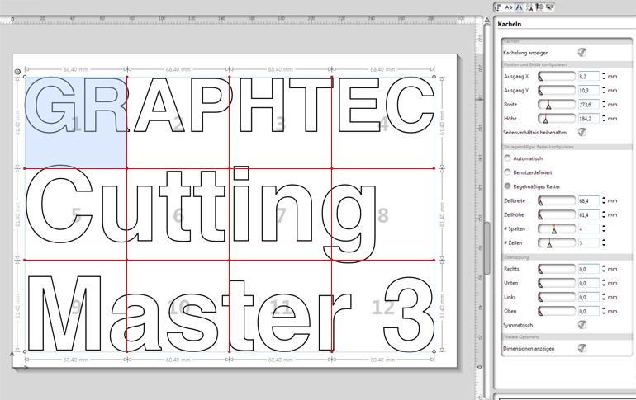Image resolution: width=636 pixels, height=400 pixels.
Task: Toggle the 'Kachelung anzeigen' checkbox
Action: (x=582, y=52)
